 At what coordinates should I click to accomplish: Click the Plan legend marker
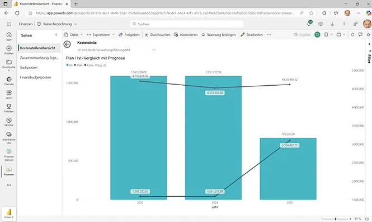75,65
